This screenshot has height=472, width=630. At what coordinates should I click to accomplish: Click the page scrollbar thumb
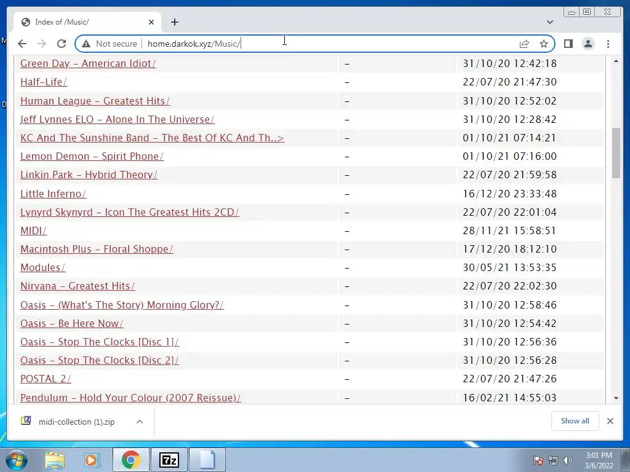pos(616,153)
